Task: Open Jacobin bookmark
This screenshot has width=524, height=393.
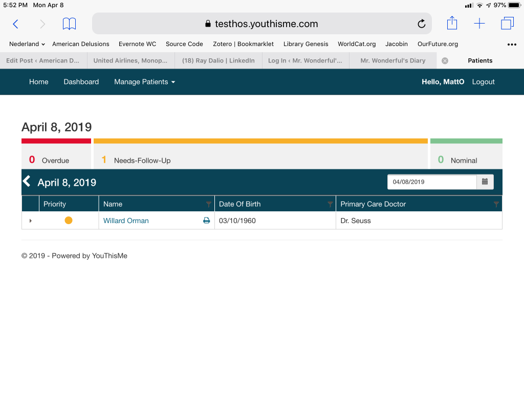Action: pyautogui.click(x=397, y=44)
